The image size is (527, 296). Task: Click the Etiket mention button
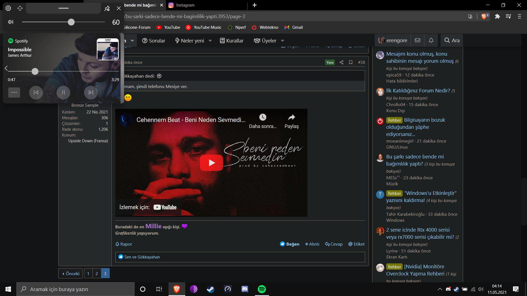[356, 244]
